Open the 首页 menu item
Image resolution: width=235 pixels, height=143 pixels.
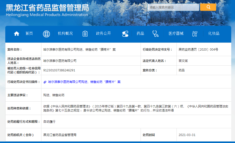pyautogui.click(x=29, y=34)
